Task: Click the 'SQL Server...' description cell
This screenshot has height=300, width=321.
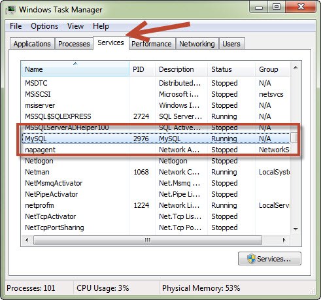Action: [180, 116]
